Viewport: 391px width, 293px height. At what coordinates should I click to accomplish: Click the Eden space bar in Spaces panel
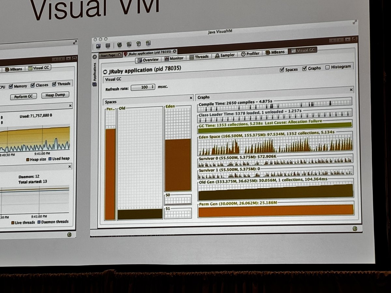coord(178,149)
